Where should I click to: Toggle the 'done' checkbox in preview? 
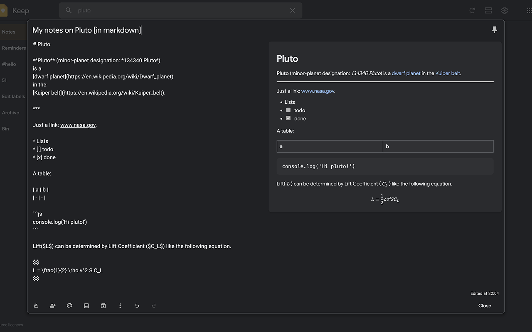coord(288,118)
